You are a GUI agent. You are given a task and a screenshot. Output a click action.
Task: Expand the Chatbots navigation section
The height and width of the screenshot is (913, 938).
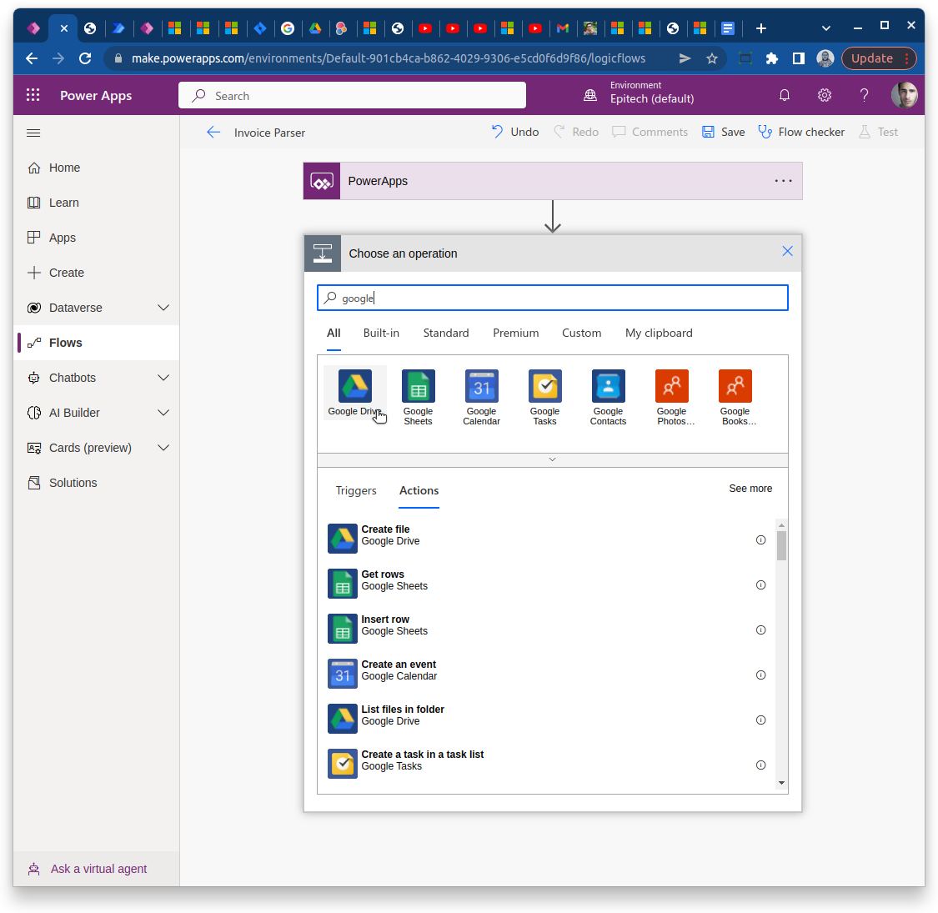point(163,378)
